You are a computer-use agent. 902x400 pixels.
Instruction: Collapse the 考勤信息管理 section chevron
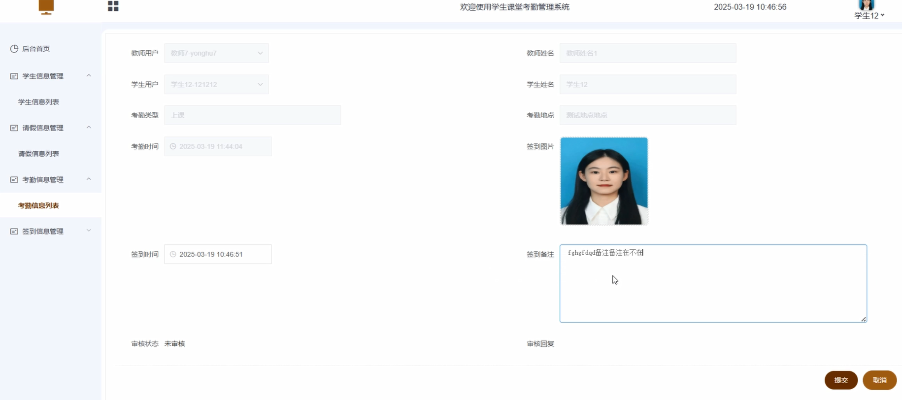click(89, 179)
